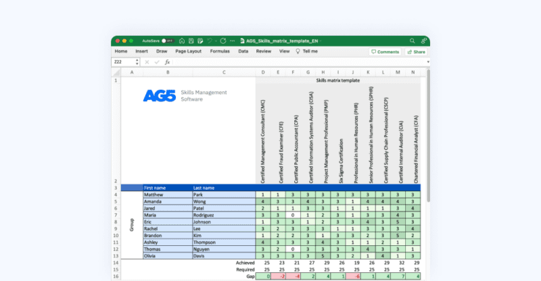Viewport: 541px width, 281px height.
Task: Click the Tell me lightbulb search
Action: 307,51
